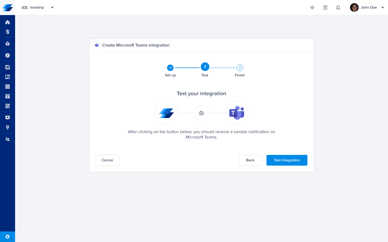Click the documentation page icon in the top bar
The image size is (388, 242).
point(325,7)
